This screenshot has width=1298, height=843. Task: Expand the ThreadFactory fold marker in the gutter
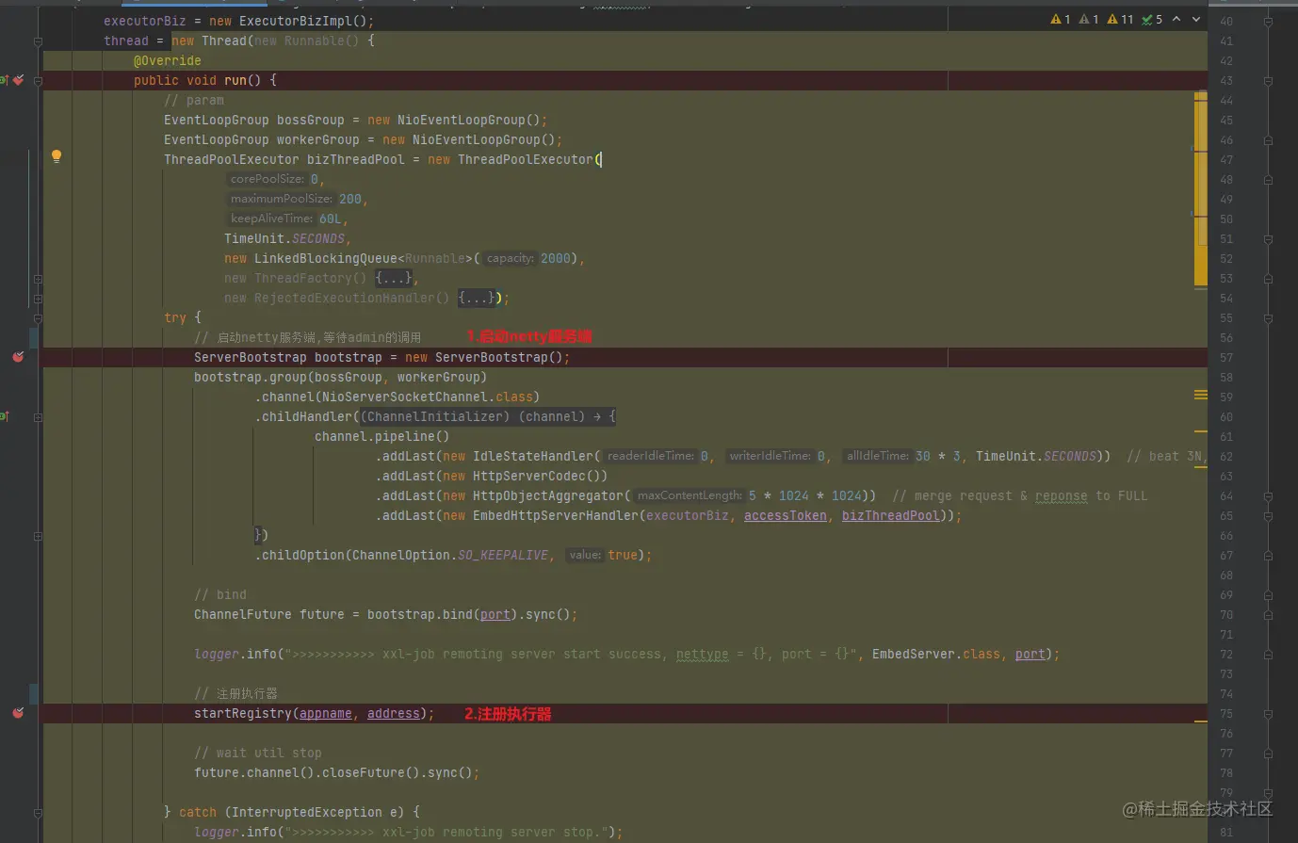pos(38,279)
